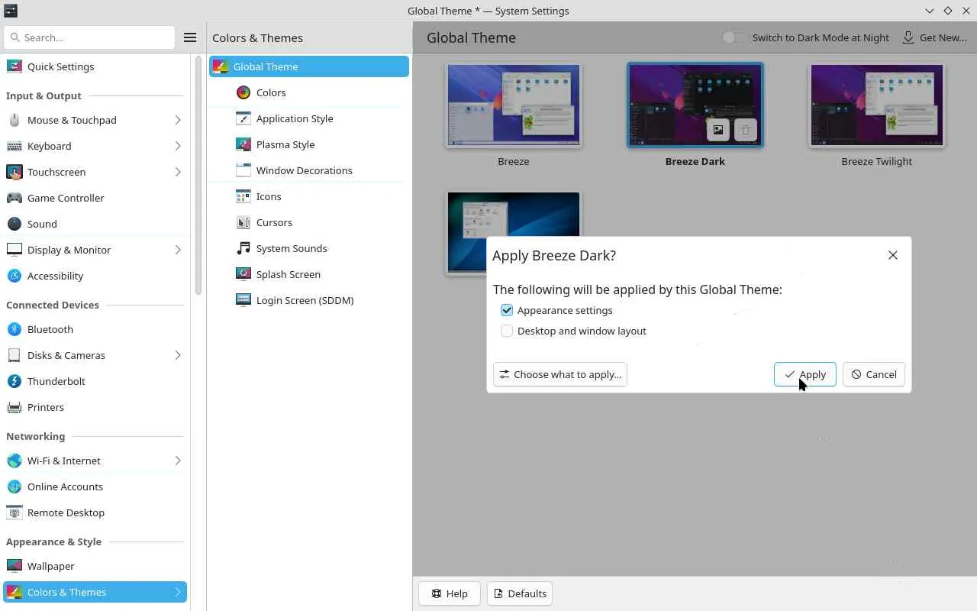The width and height of the screenshot is (977, 611).
Task: Click the Thunderbolt icon in sidebar
Action: pyautogui.click(x=15, y=381)
